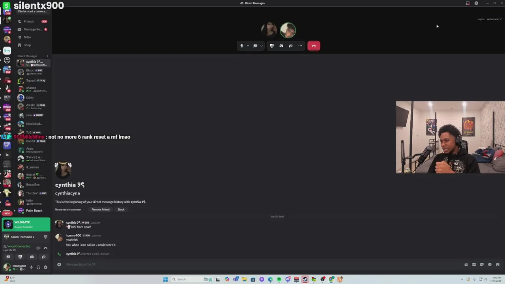
Task: Deafen audio with the headphones icon
Action: (x=38, y=267)
